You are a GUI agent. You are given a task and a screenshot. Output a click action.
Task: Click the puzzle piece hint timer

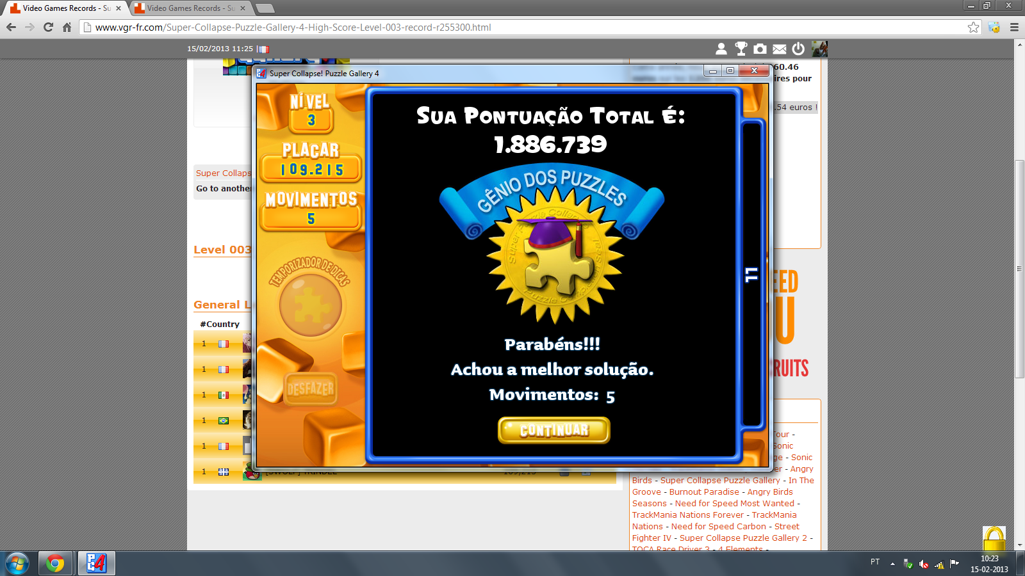pos(311,305)
